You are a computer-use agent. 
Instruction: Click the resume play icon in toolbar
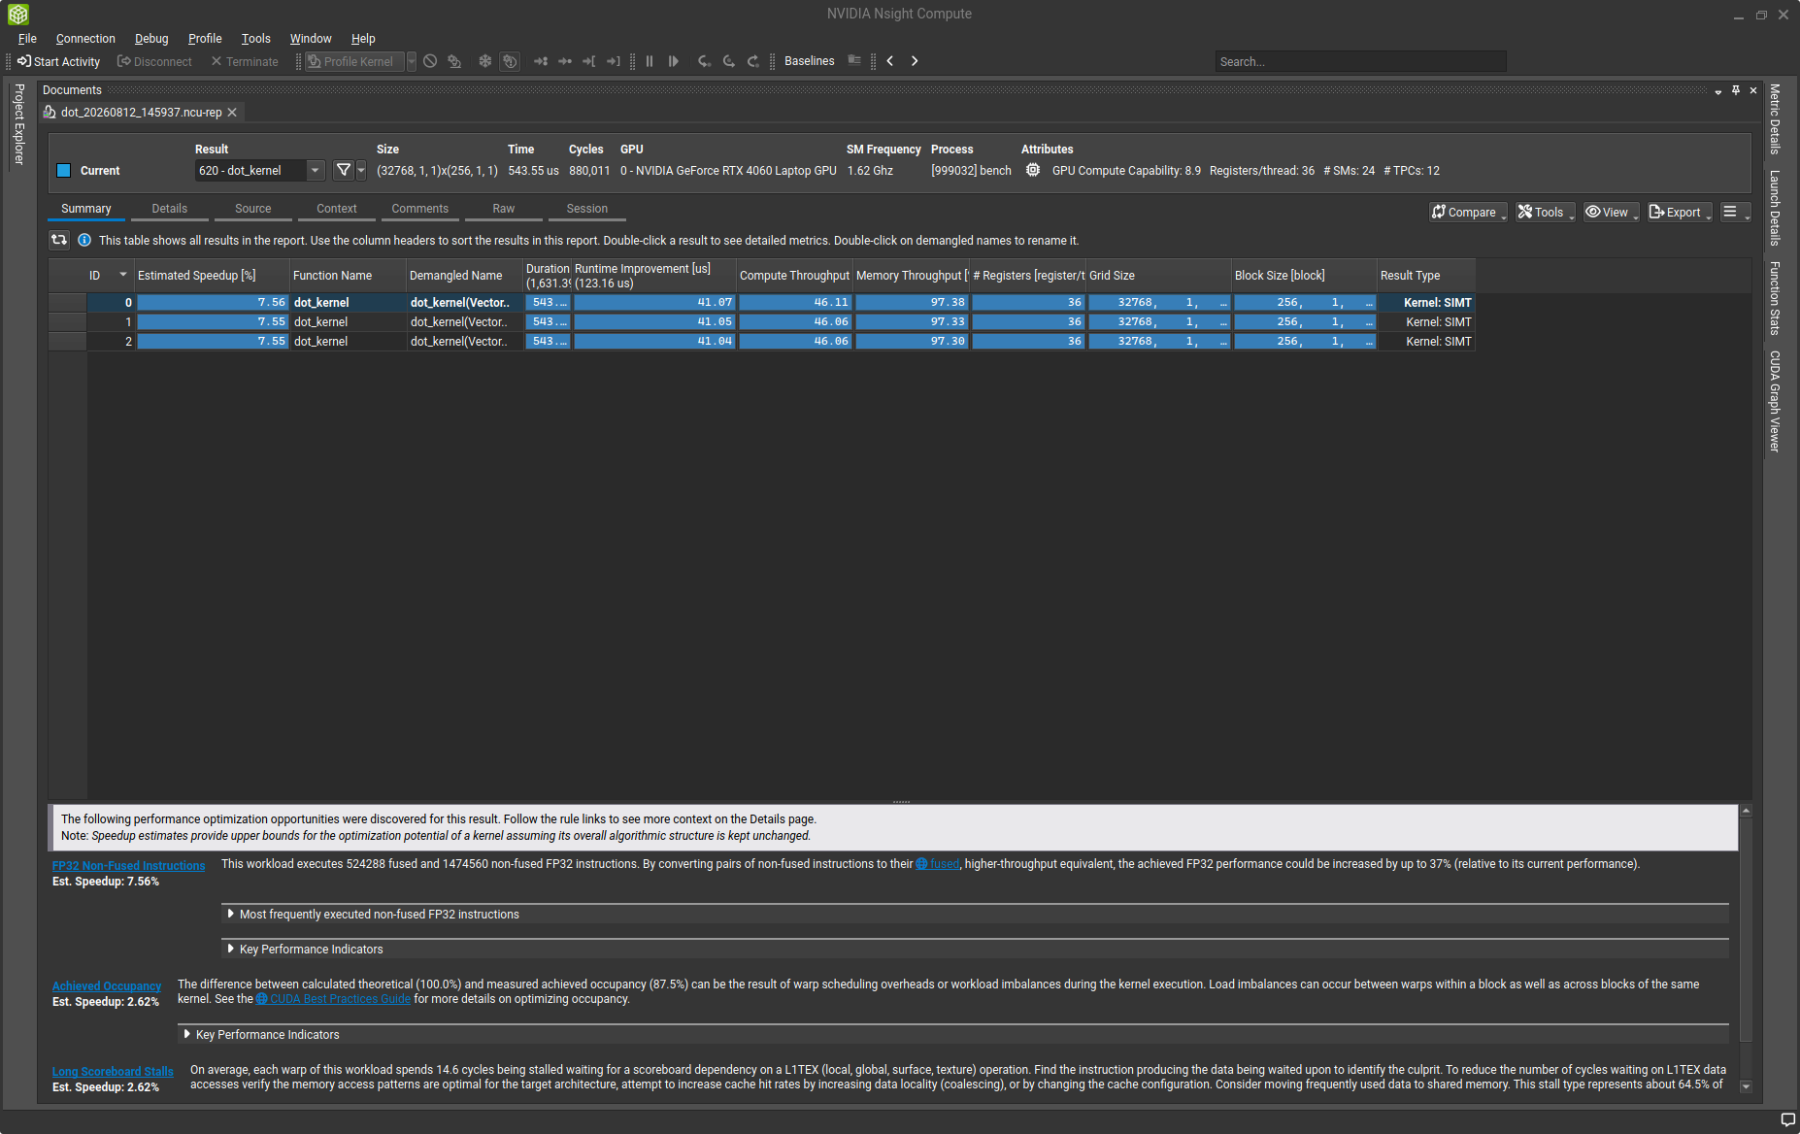click(674, 61)
